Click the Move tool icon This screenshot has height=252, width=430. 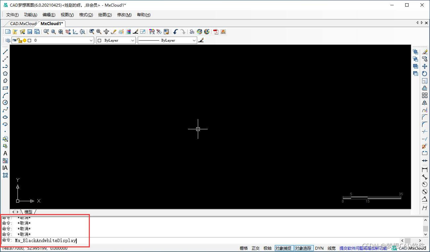pyautogui.click(x=425, y=66)
